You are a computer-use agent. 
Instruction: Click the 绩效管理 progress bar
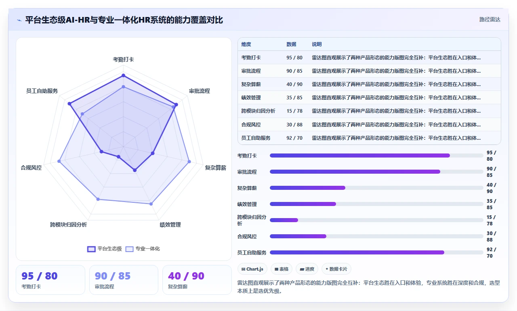[x=376, y=204]
